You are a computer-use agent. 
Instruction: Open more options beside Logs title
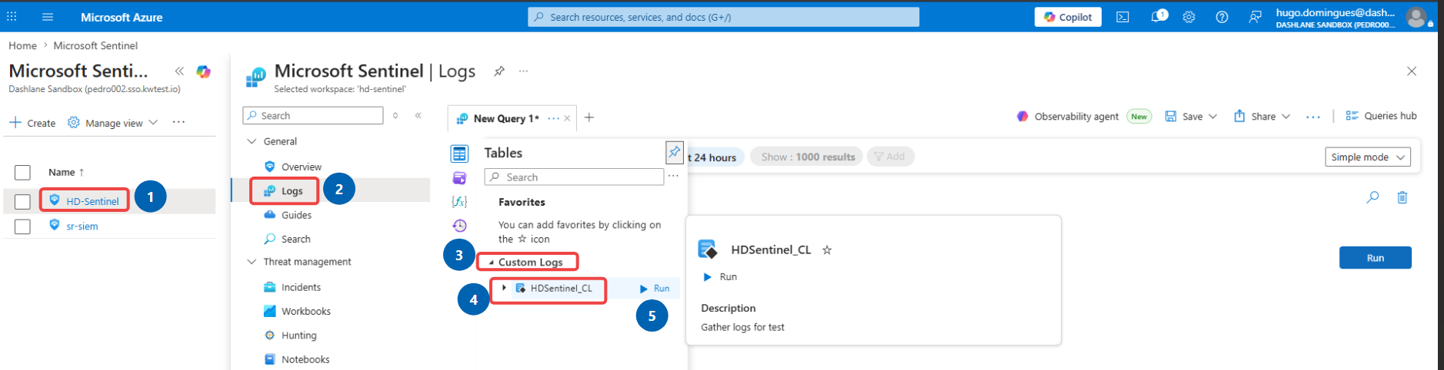(523, 71)
